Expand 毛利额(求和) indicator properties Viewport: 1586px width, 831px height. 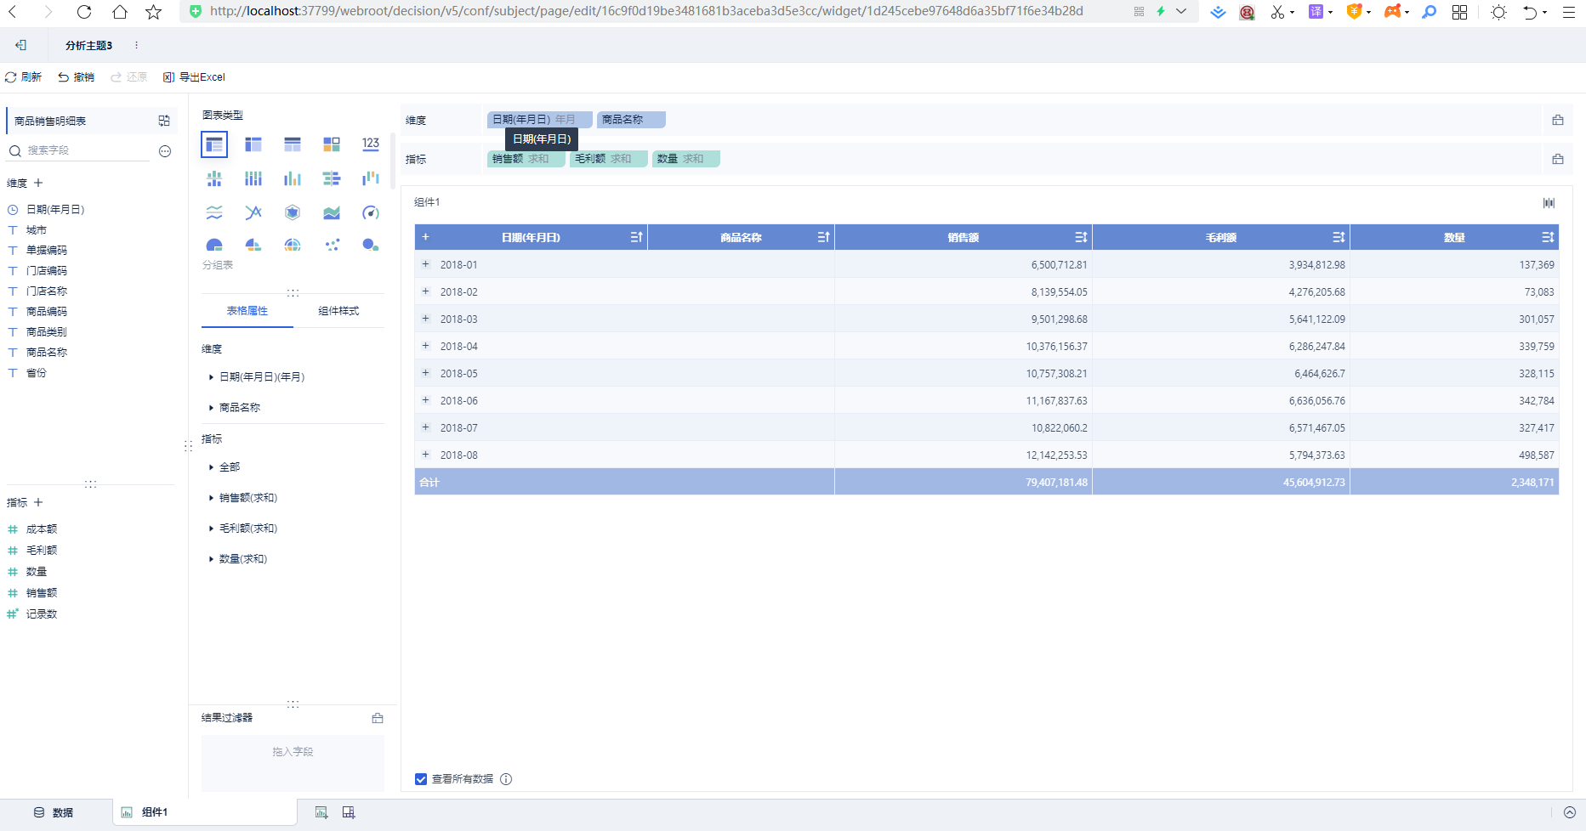click(211, 529)
